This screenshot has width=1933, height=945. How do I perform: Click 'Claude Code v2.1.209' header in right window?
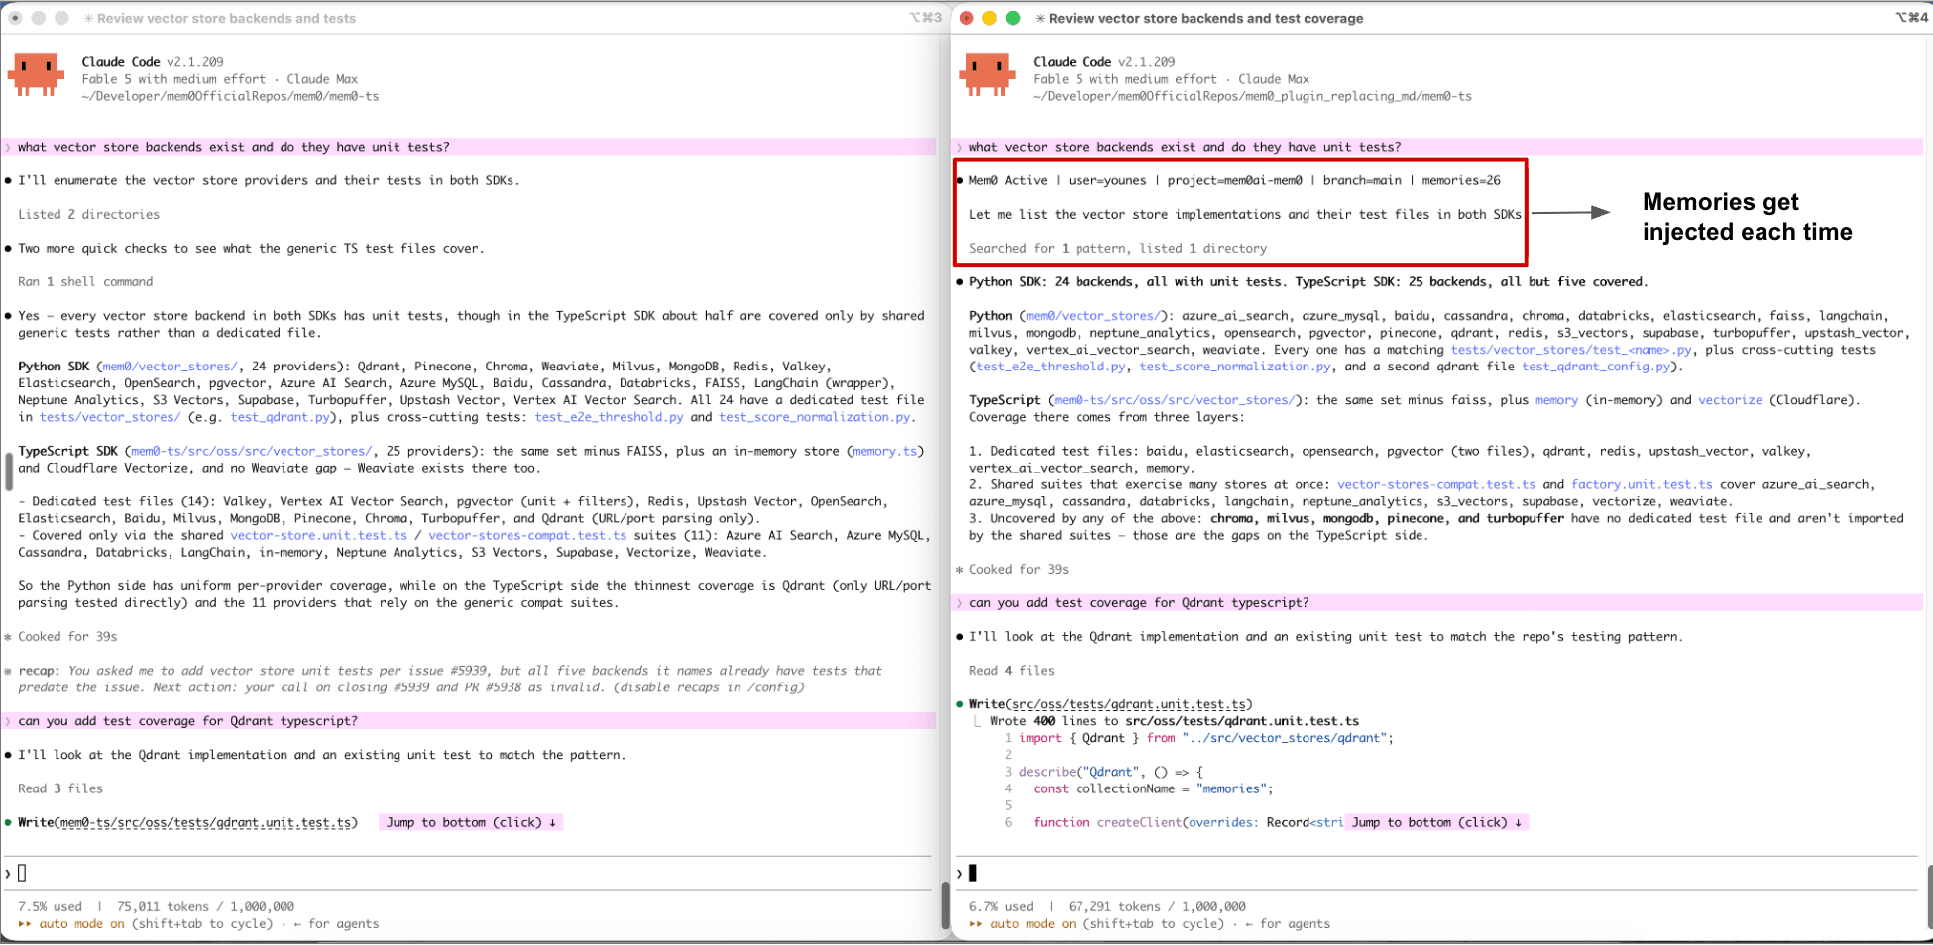click(x=1104, y=62)
